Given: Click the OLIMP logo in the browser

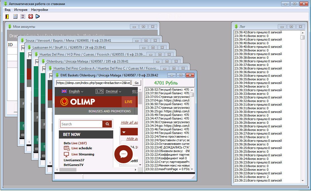Looking at the screenshot, I should 78,102.
